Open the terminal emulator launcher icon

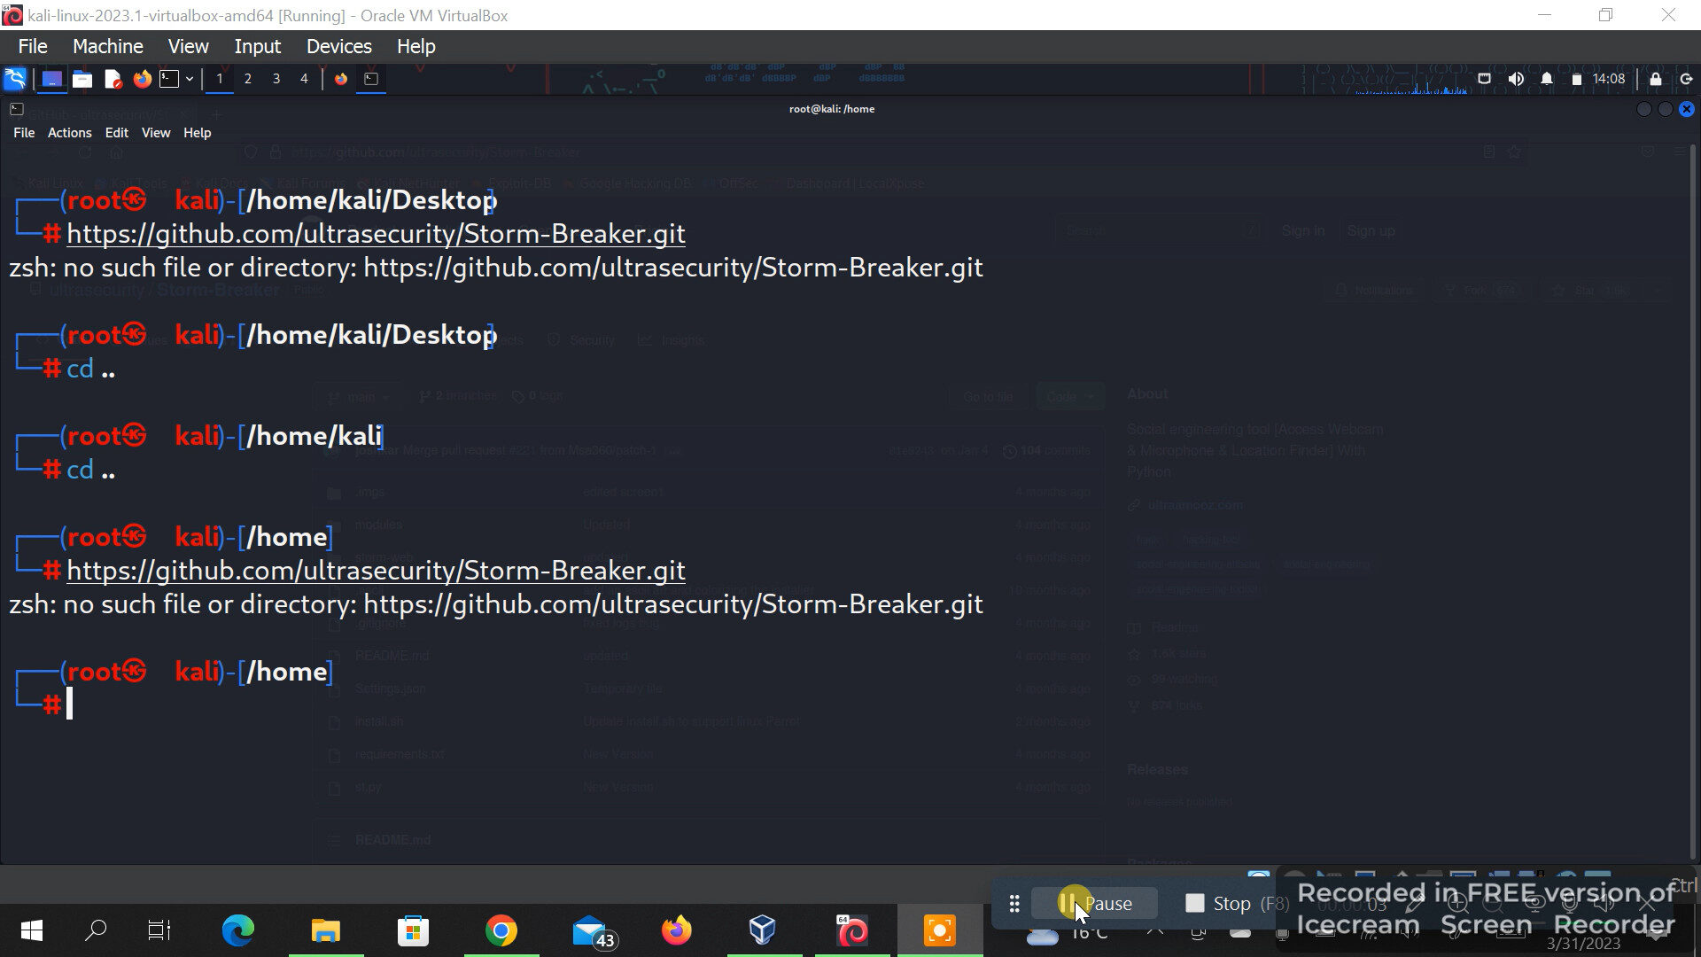tap(169, 79)
